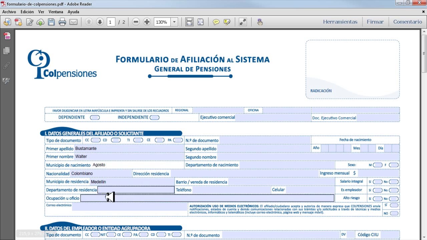427x240 pixels.
Task: Save the file with the floppy icon
Action: (51, 22)
